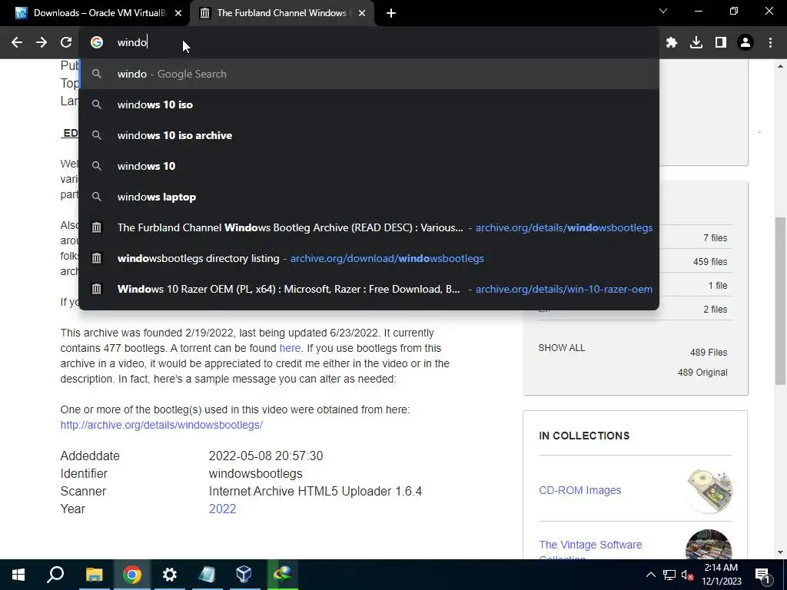
Task: Click the '2 files' download row
Action: coord(635,309)
